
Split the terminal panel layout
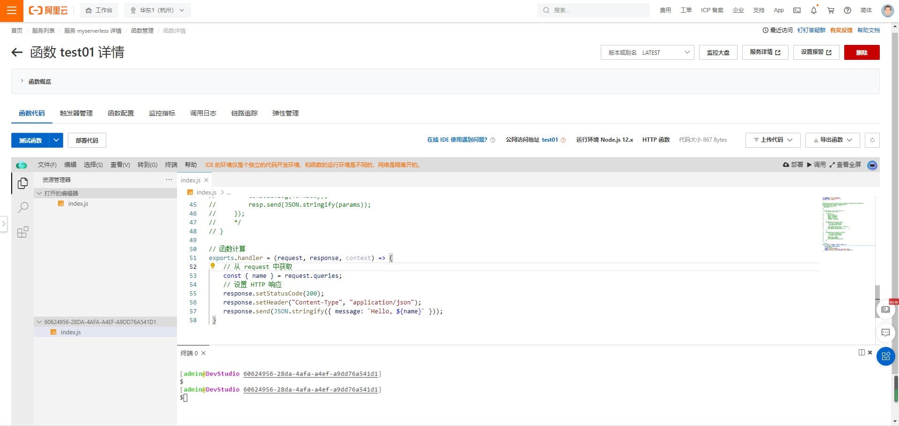click(861, 353)
